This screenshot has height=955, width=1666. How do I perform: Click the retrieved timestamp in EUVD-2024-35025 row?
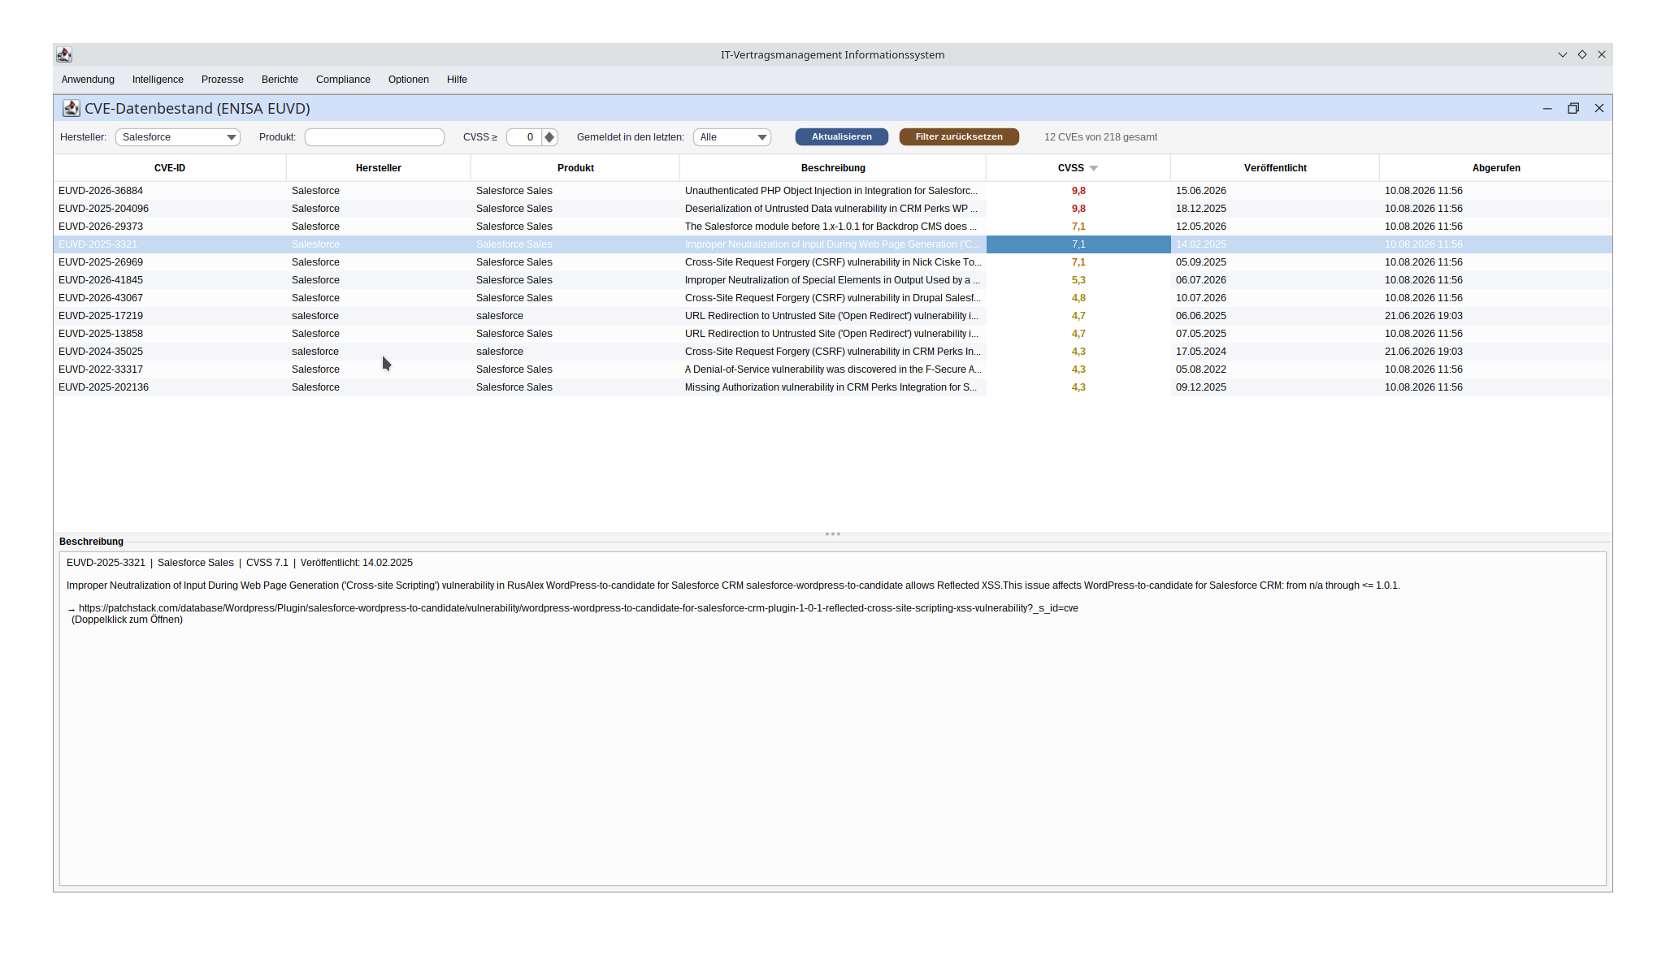[x=1424, y=352]
